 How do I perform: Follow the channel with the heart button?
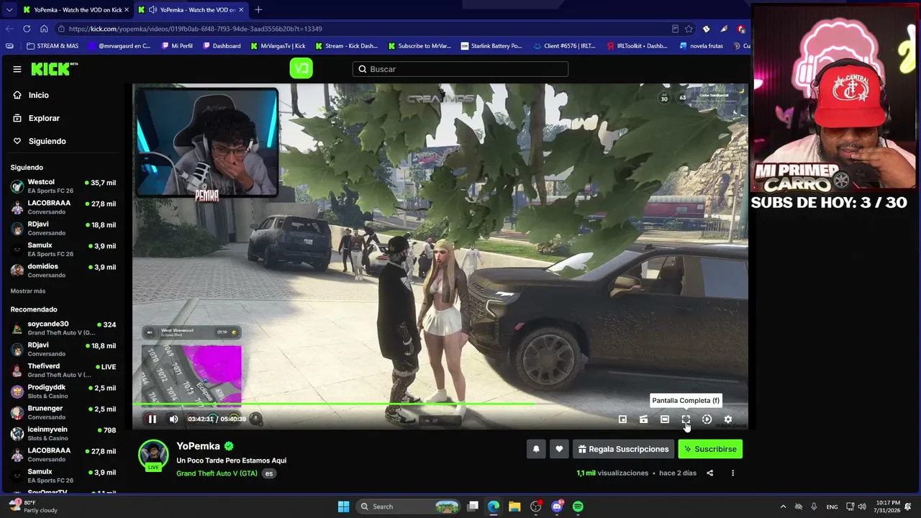tap(559, 449)
